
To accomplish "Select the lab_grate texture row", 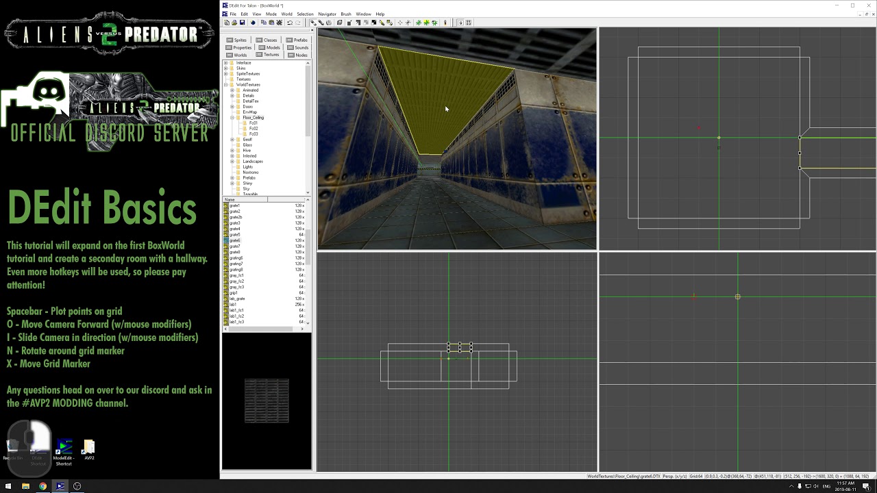I will tap(265, 299).
